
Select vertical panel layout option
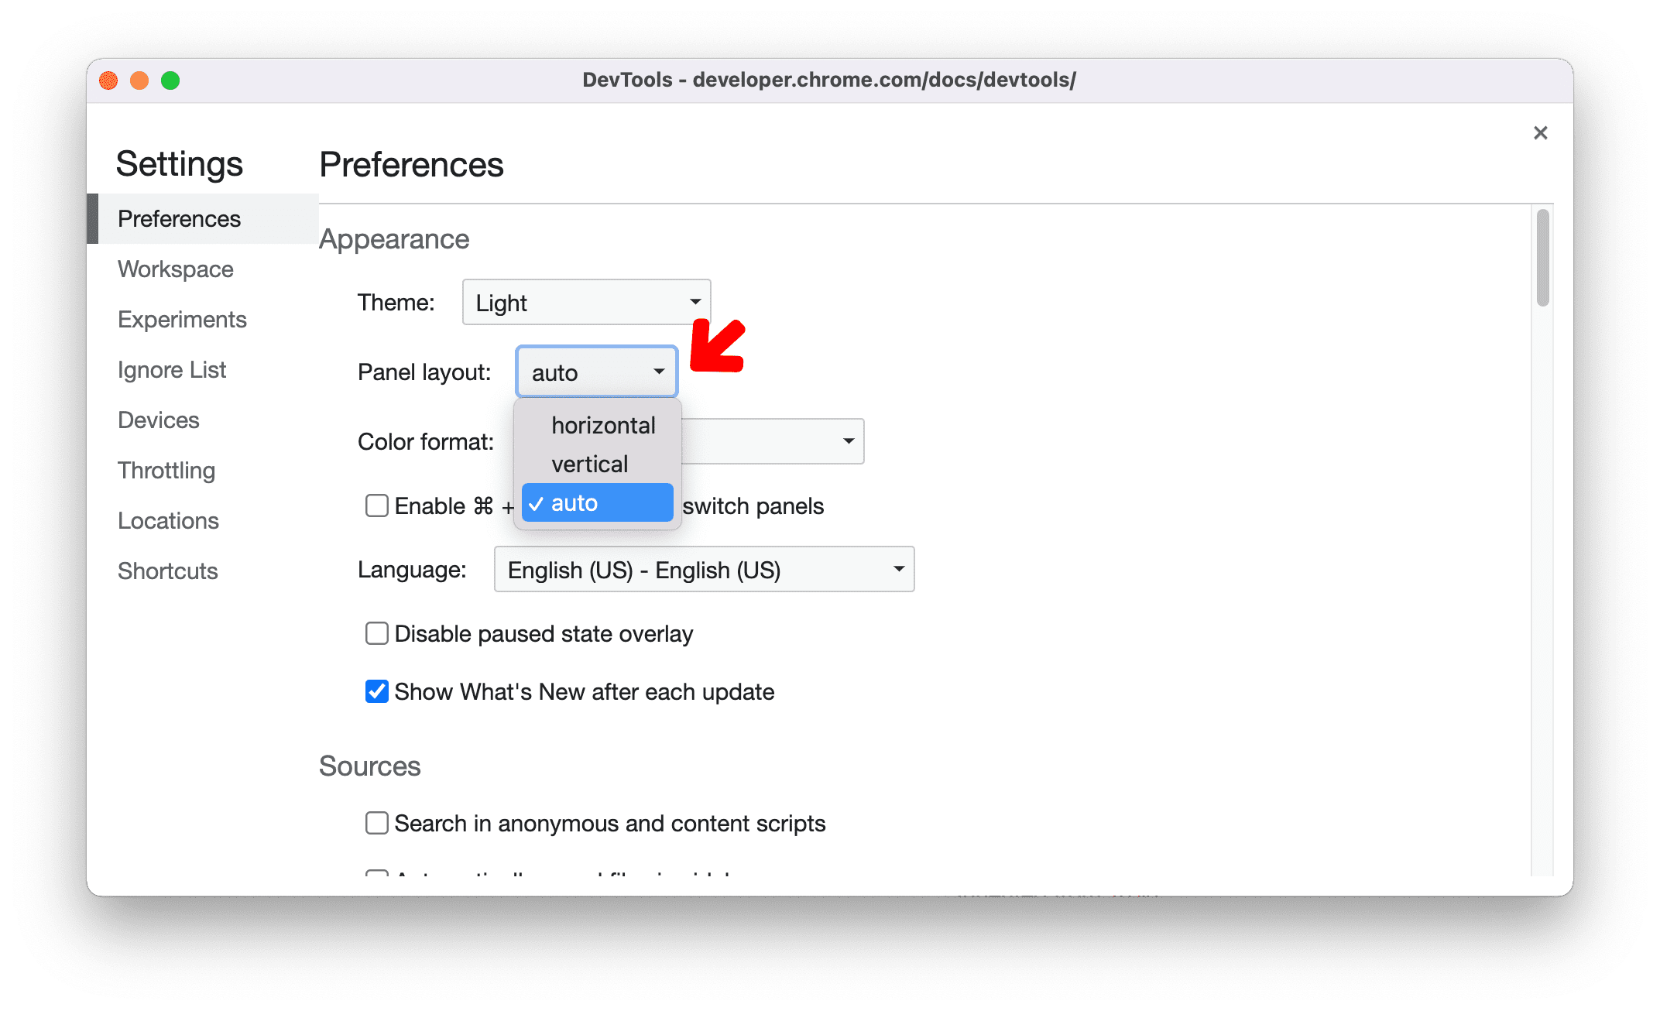click(587, 464)
